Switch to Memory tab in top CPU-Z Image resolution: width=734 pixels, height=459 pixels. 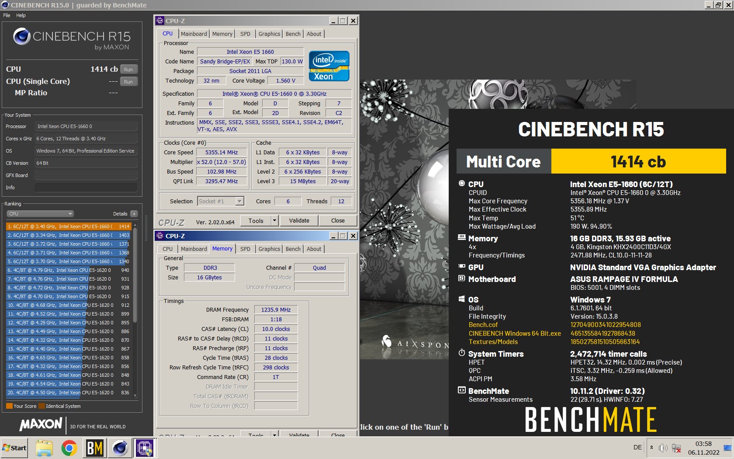pyautogui.click(x=222, y=34)
